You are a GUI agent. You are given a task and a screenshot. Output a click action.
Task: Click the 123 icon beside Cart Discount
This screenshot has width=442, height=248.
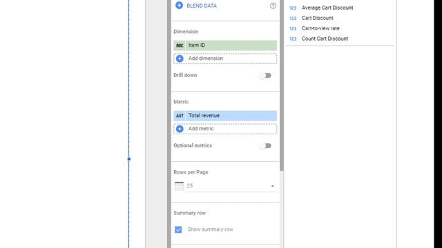[x=293, y=19]
